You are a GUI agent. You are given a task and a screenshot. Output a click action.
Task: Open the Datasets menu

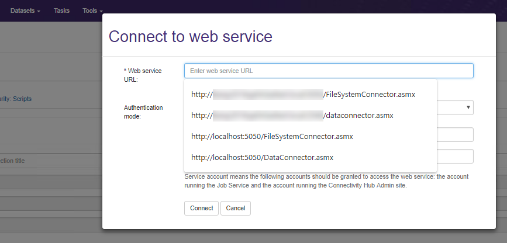[25, 11]
